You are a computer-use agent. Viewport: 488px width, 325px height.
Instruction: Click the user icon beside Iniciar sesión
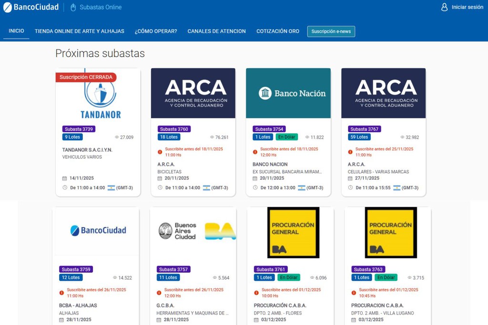[x=444, y=7]
